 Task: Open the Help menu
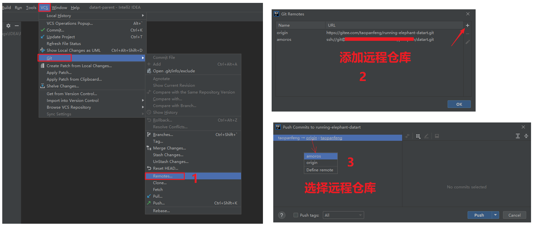coord(75,7)
